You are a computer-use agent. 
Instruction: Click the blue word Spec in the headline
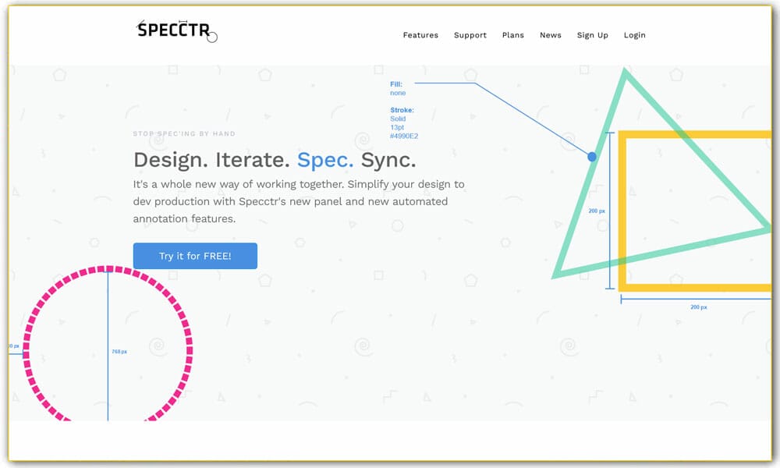click(x=324, y=161)
